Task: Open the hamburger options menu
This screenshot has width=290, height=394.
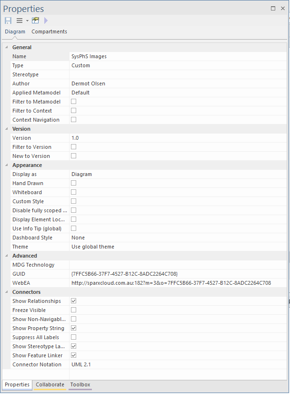Action: (x=20, y=21)
